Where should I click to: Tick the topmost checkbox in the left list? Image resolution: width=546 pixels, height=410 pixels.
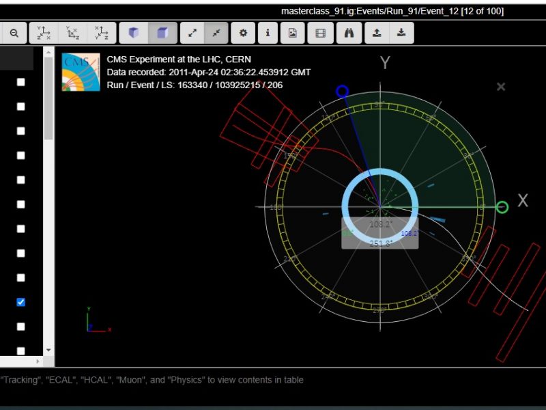tap(20, 82)
